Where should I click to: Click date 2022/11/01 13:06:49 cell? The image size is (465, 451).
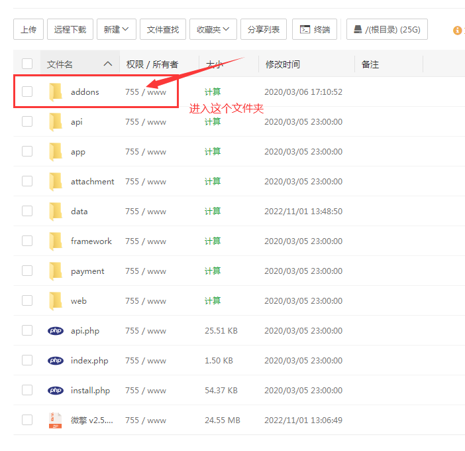pos(303,420)
